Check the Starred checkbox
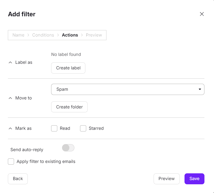Screen dimensions: 214x193 tap(83, 128)
